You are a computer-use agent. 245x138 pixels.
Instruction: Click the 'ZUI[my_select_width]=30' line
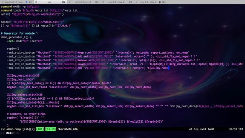24,95
